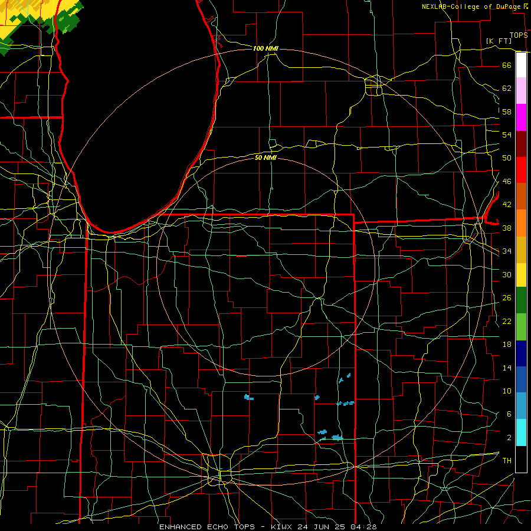Click the 38 legend value
The height and width of the screenshot is (531, 531).
507,228
